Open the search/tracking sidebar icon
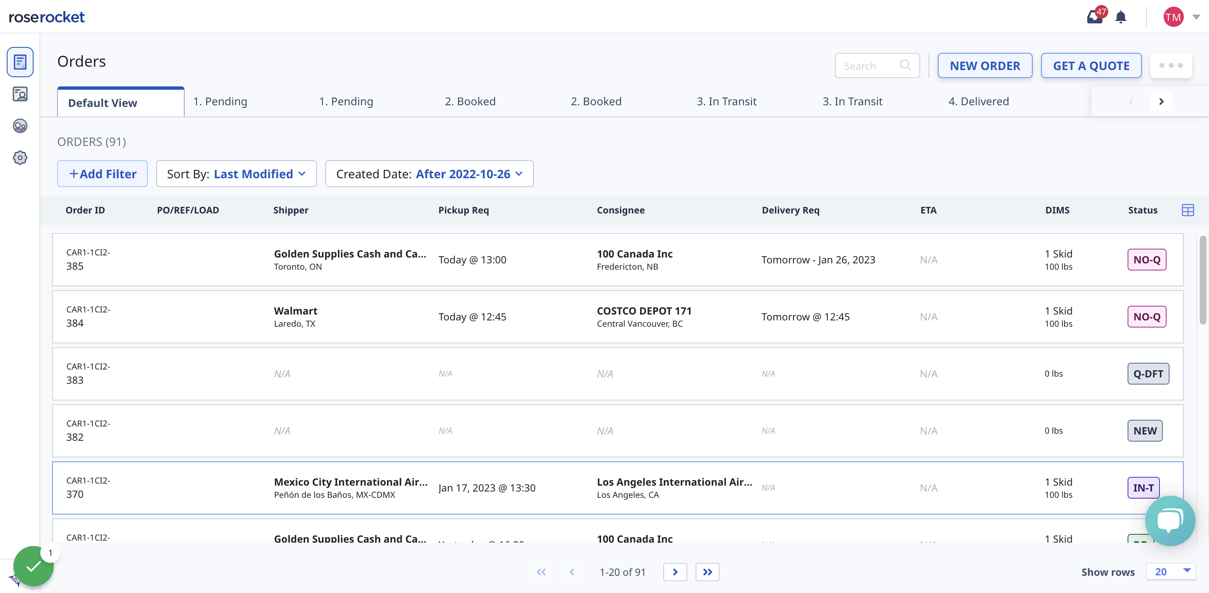Viewport: 1209px width, 593px height. coord(20,94)
